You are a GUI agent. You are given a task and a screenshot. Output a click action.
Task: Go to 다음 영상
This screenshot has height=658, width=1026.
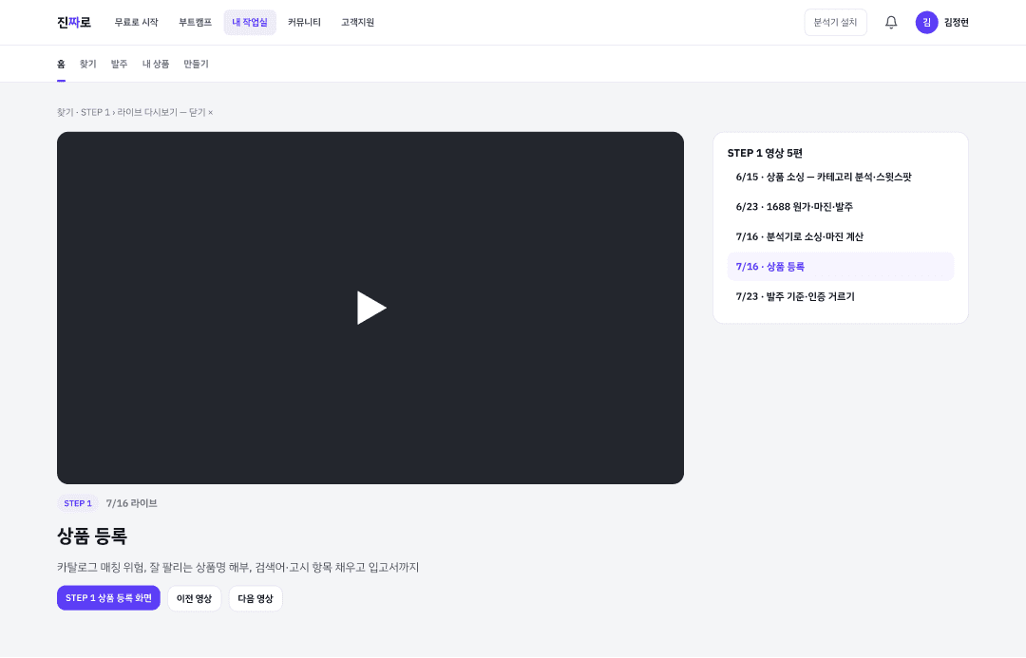click(256, 598)
